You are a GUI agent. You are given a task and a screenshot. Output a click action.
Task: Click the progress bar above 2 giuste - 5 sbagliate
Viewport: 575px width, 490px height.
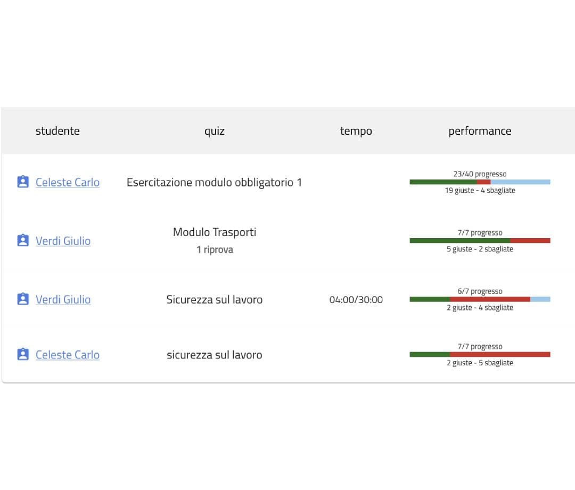click(x=479, y=355)
